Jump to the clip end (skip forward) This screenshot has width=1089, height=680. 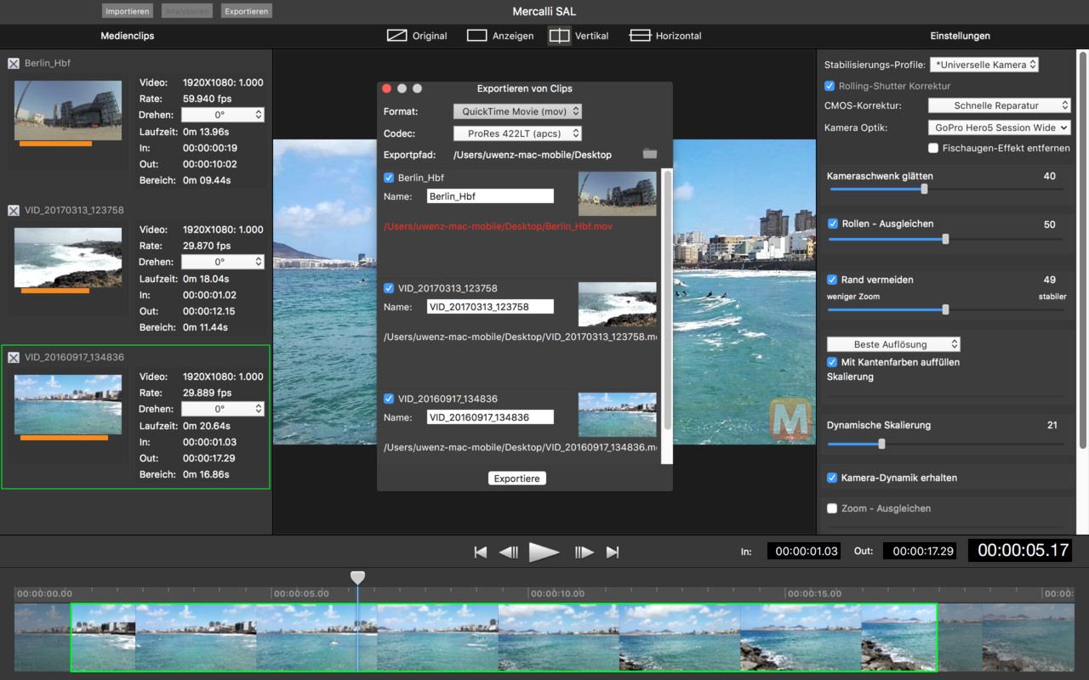[x=613, y=552]
